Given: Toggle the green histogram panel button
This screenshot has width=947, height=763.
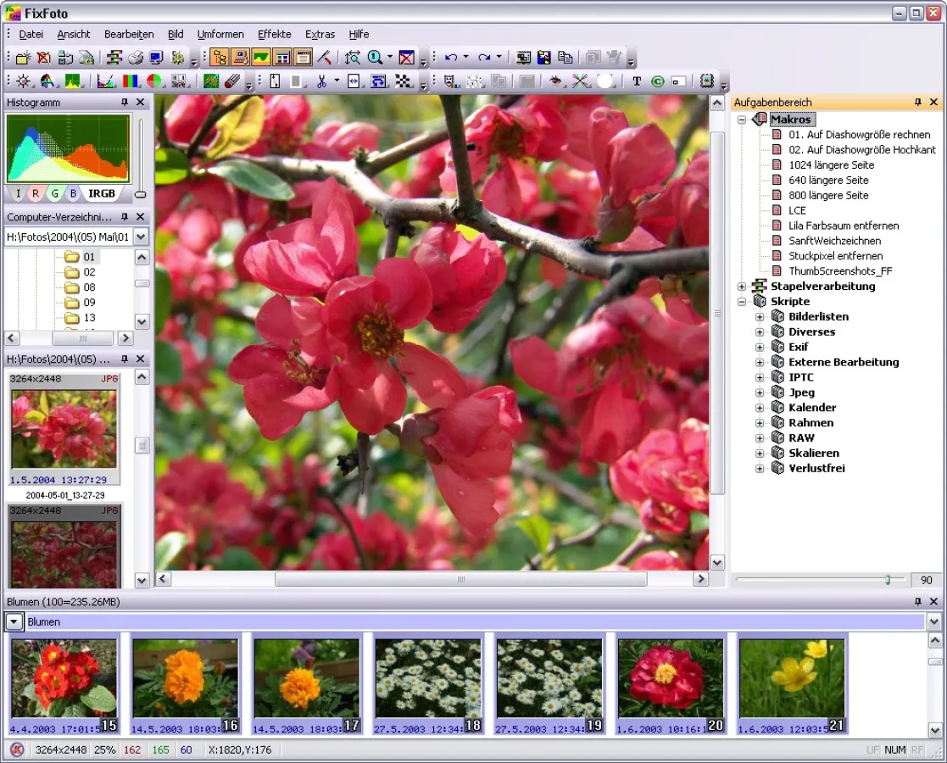Looking at the screenshot, I should [261, 58].
